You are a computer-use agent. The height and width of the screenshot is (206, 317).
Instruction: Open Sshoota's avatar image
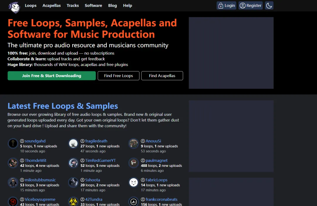pyautogui.click(x=73, y=182)
